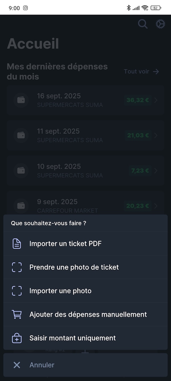Select Importer une photo option
171x381 pixels.
click(60, 291)
